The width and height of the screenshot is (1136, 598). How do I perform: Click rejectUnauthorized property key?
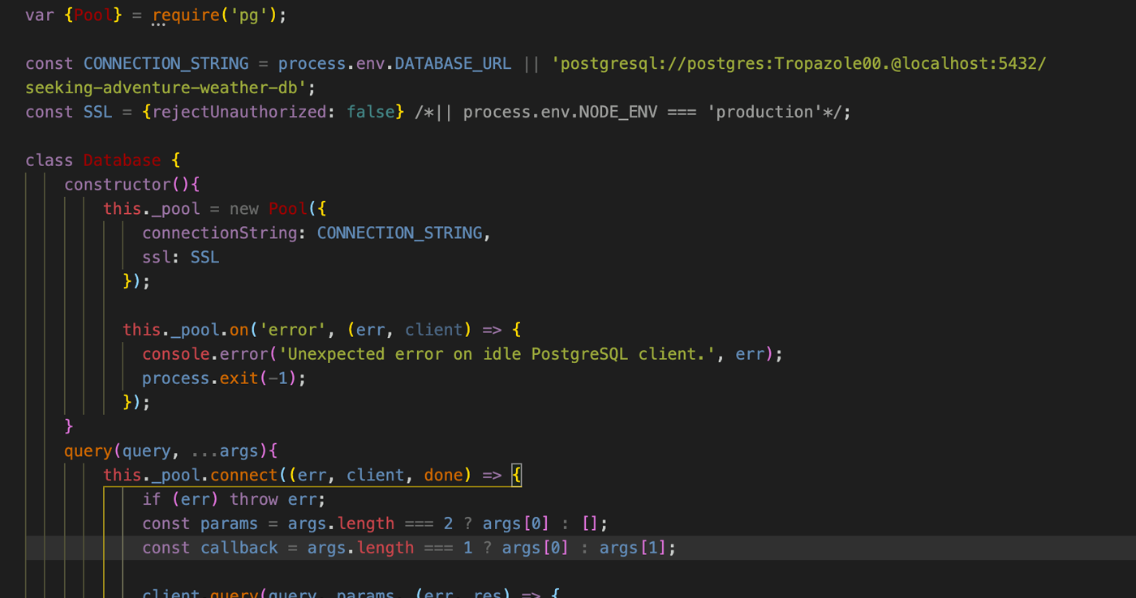pyautogui.click(x=239, y=112)
